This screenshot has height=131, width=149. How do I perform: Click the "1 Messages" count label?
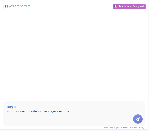click(109, 128)
